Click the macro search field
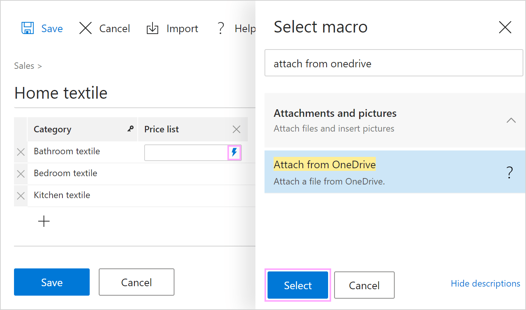The height and width of the screenshot is (310, 526). point(394,63)
